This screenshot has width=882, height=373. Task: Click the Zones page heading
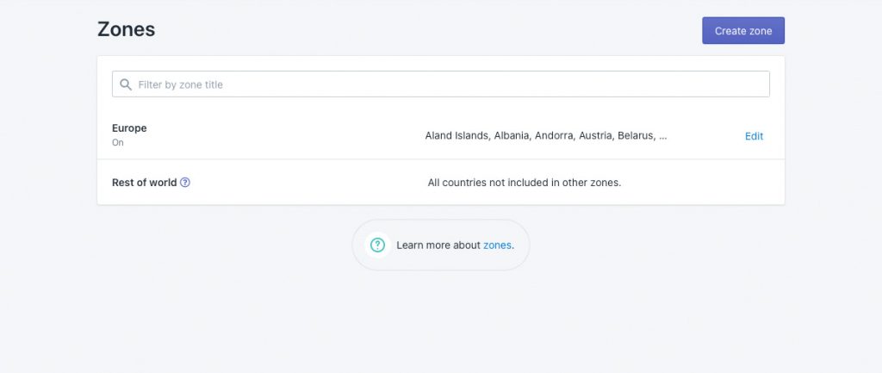(x=126, y=29)
